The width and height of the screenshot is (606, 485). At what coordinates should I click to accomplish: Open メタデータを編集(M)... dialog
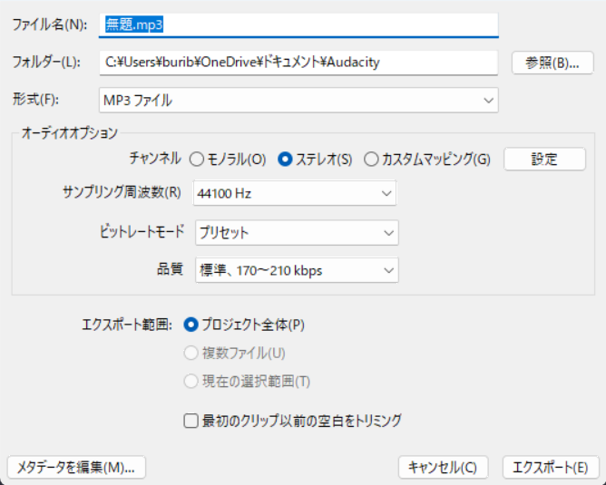click(x=76, y=468)
